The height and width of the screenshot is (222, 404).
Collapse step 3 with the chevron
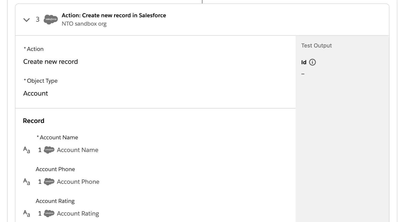click(27, 20)
